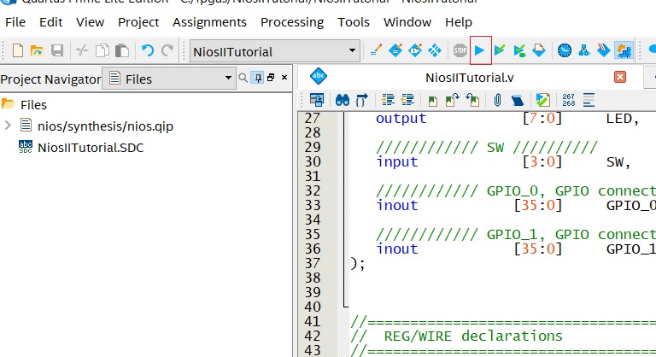Open Settings via the pencil icon
Screen dimensions: 656x357
pos(376,50)
